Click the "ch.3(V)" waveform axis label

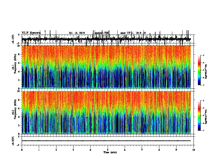[x=13, y=141]
